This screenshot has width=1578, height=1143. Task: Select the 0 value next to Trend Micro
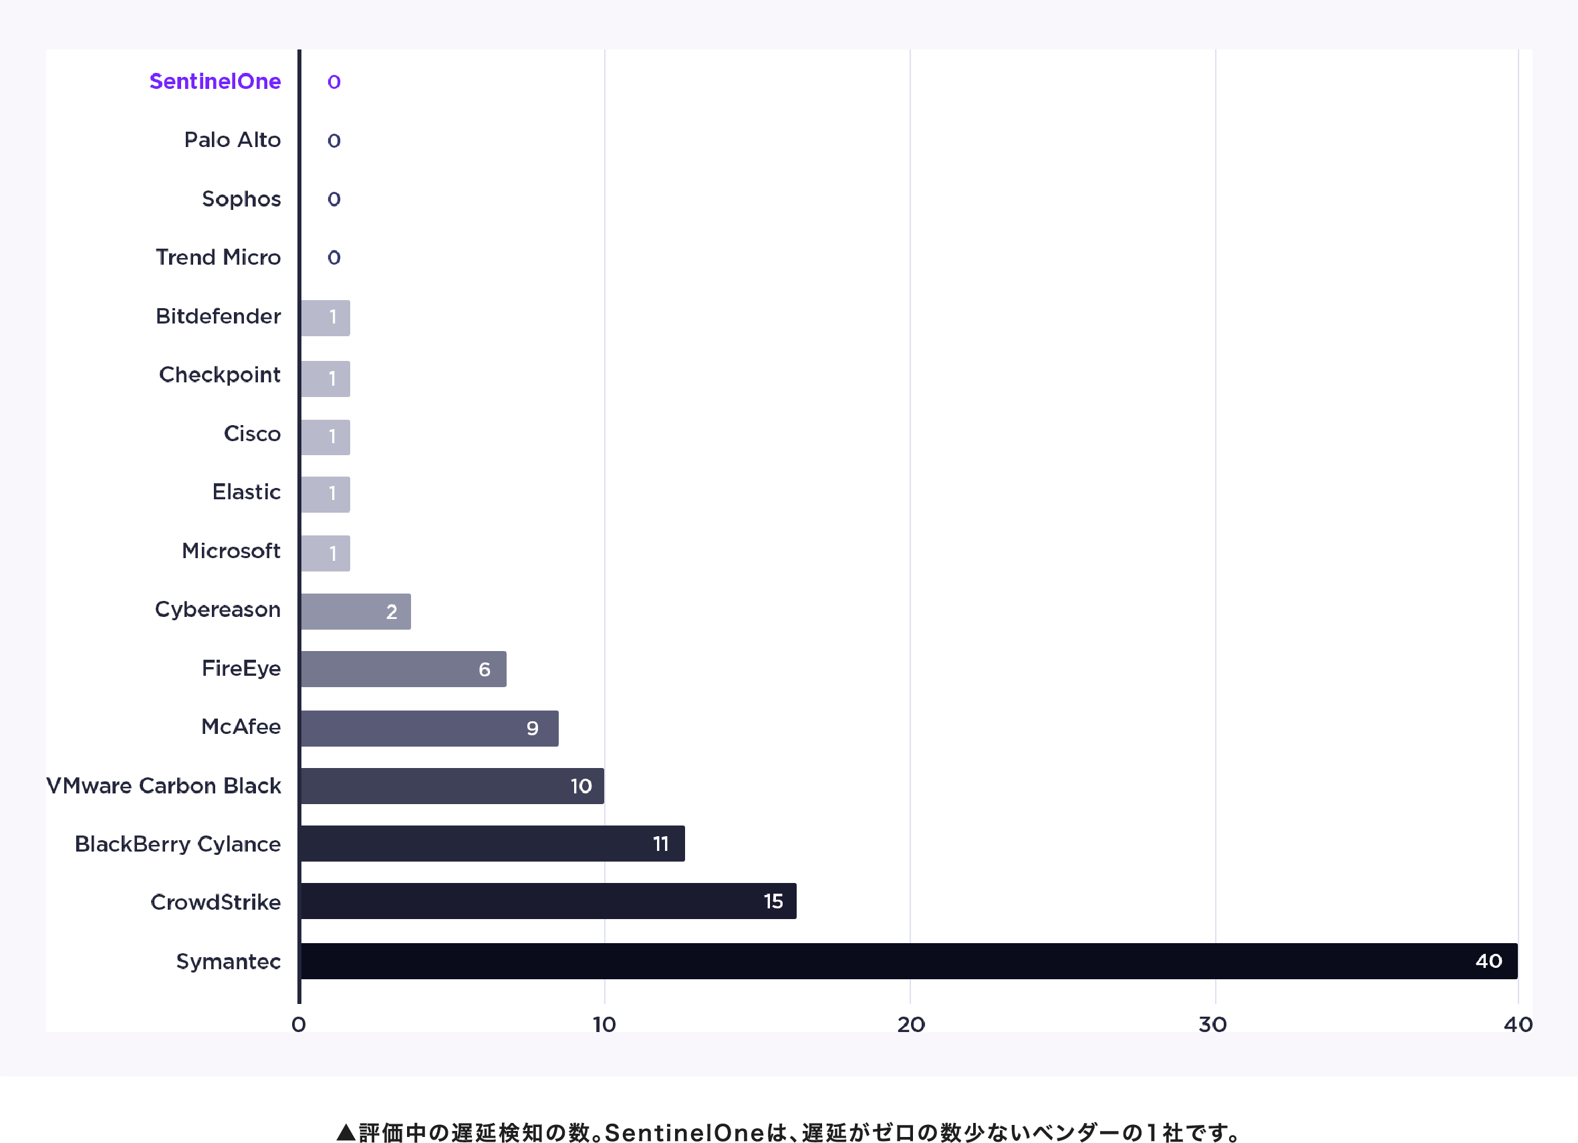(334, 257)
